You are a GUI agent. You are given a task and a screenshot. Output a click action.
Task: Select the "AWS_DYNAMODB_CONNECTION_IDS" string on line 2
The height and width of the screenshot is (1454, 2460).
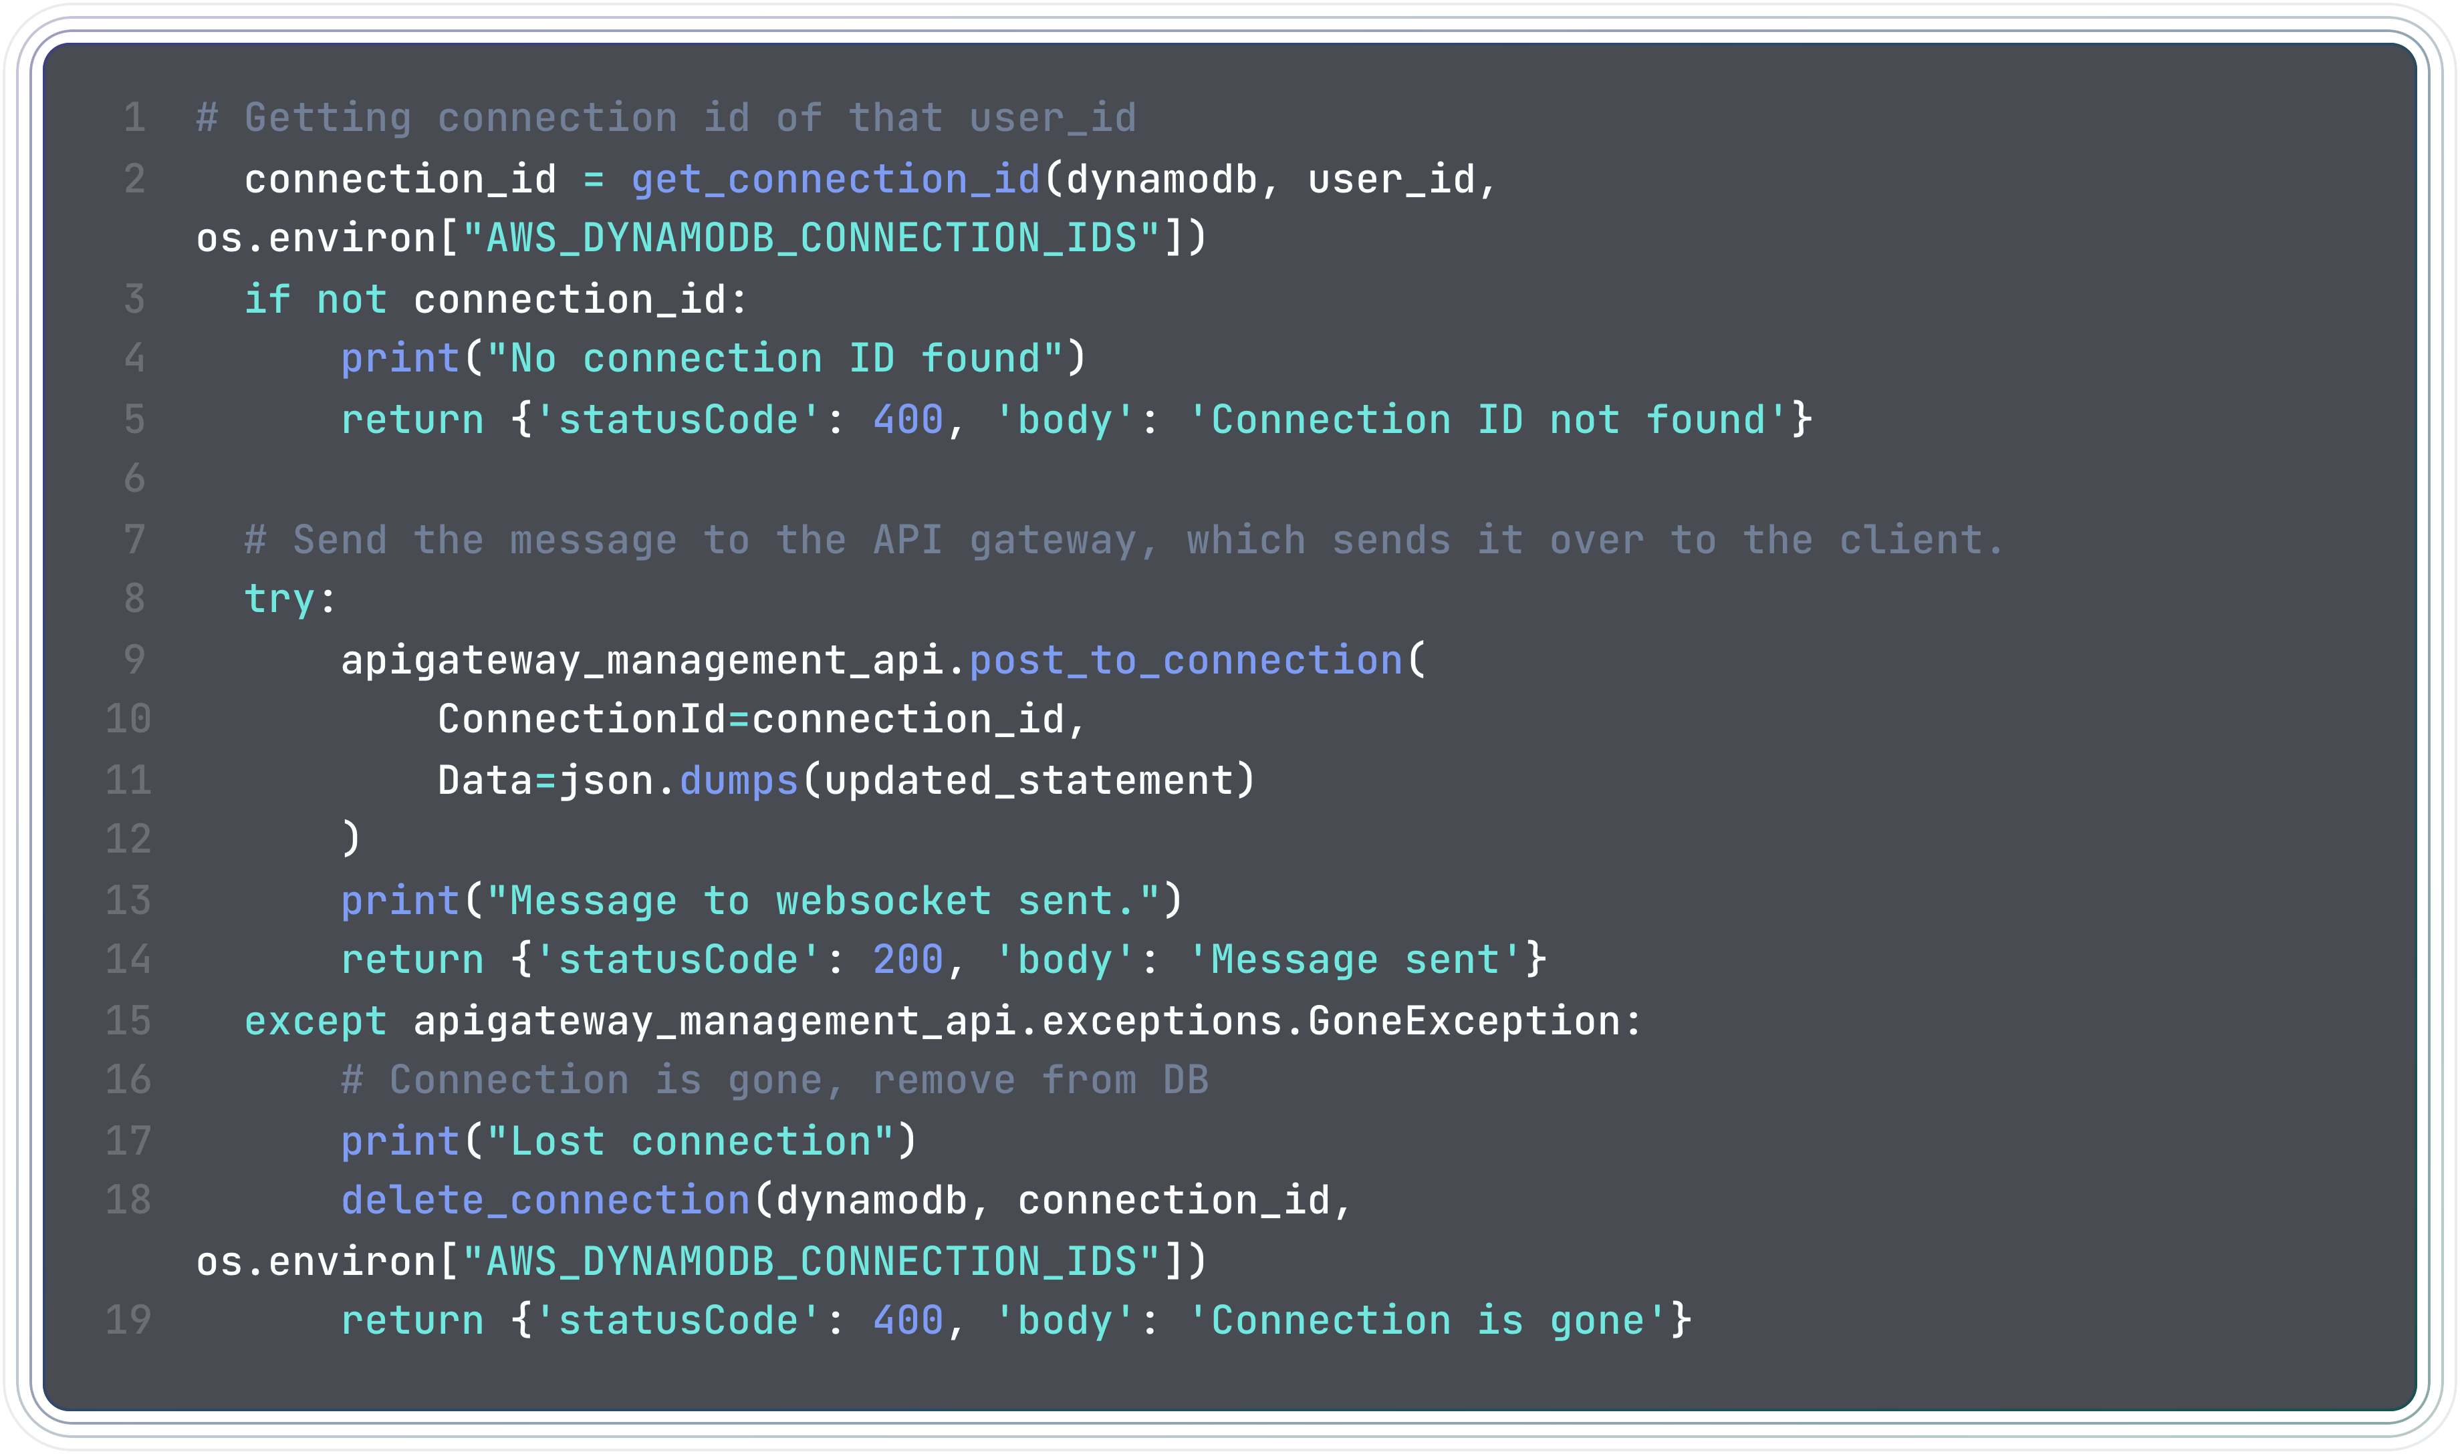tap(812, 238)
